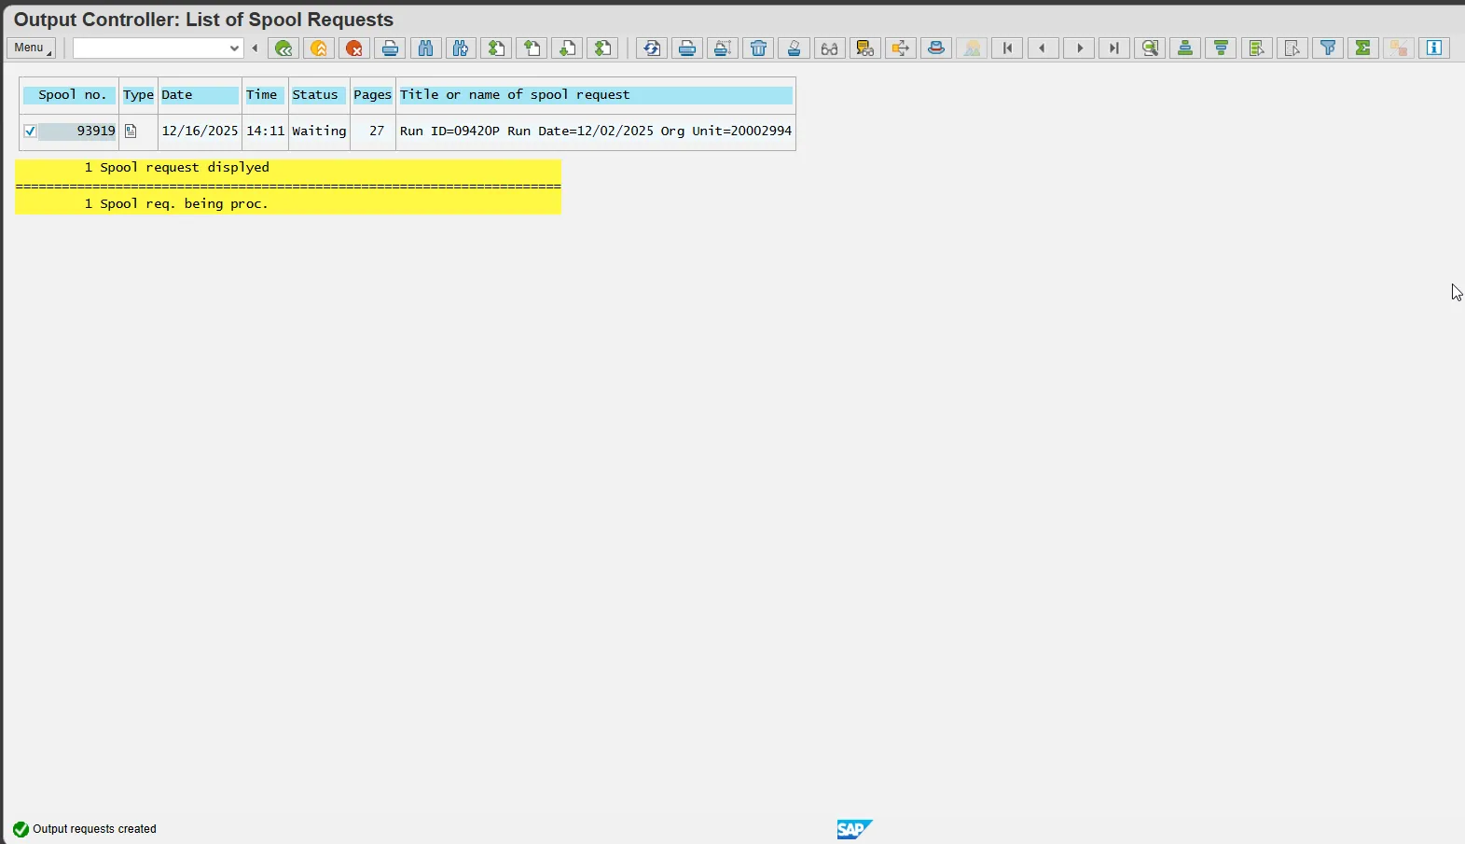Select the Status column header
The height and width of the screenshot is (844, 1465).
(x=315, y=95)
